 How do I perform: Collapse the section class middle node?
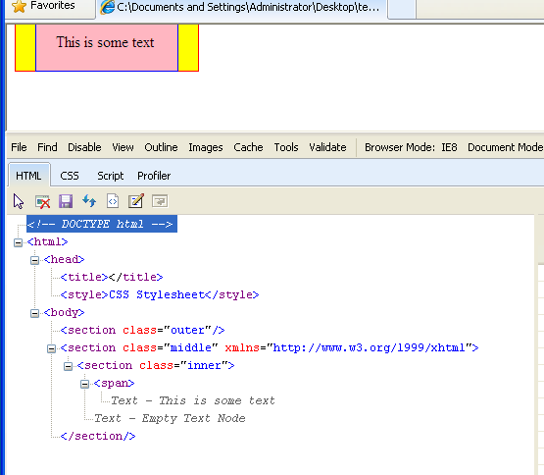[51, 348]
